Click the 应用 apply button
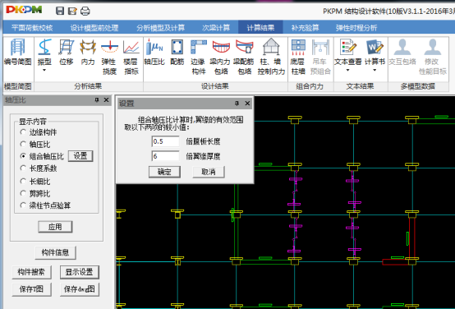Viewport: 455px width, 309px height. point(55,227)
